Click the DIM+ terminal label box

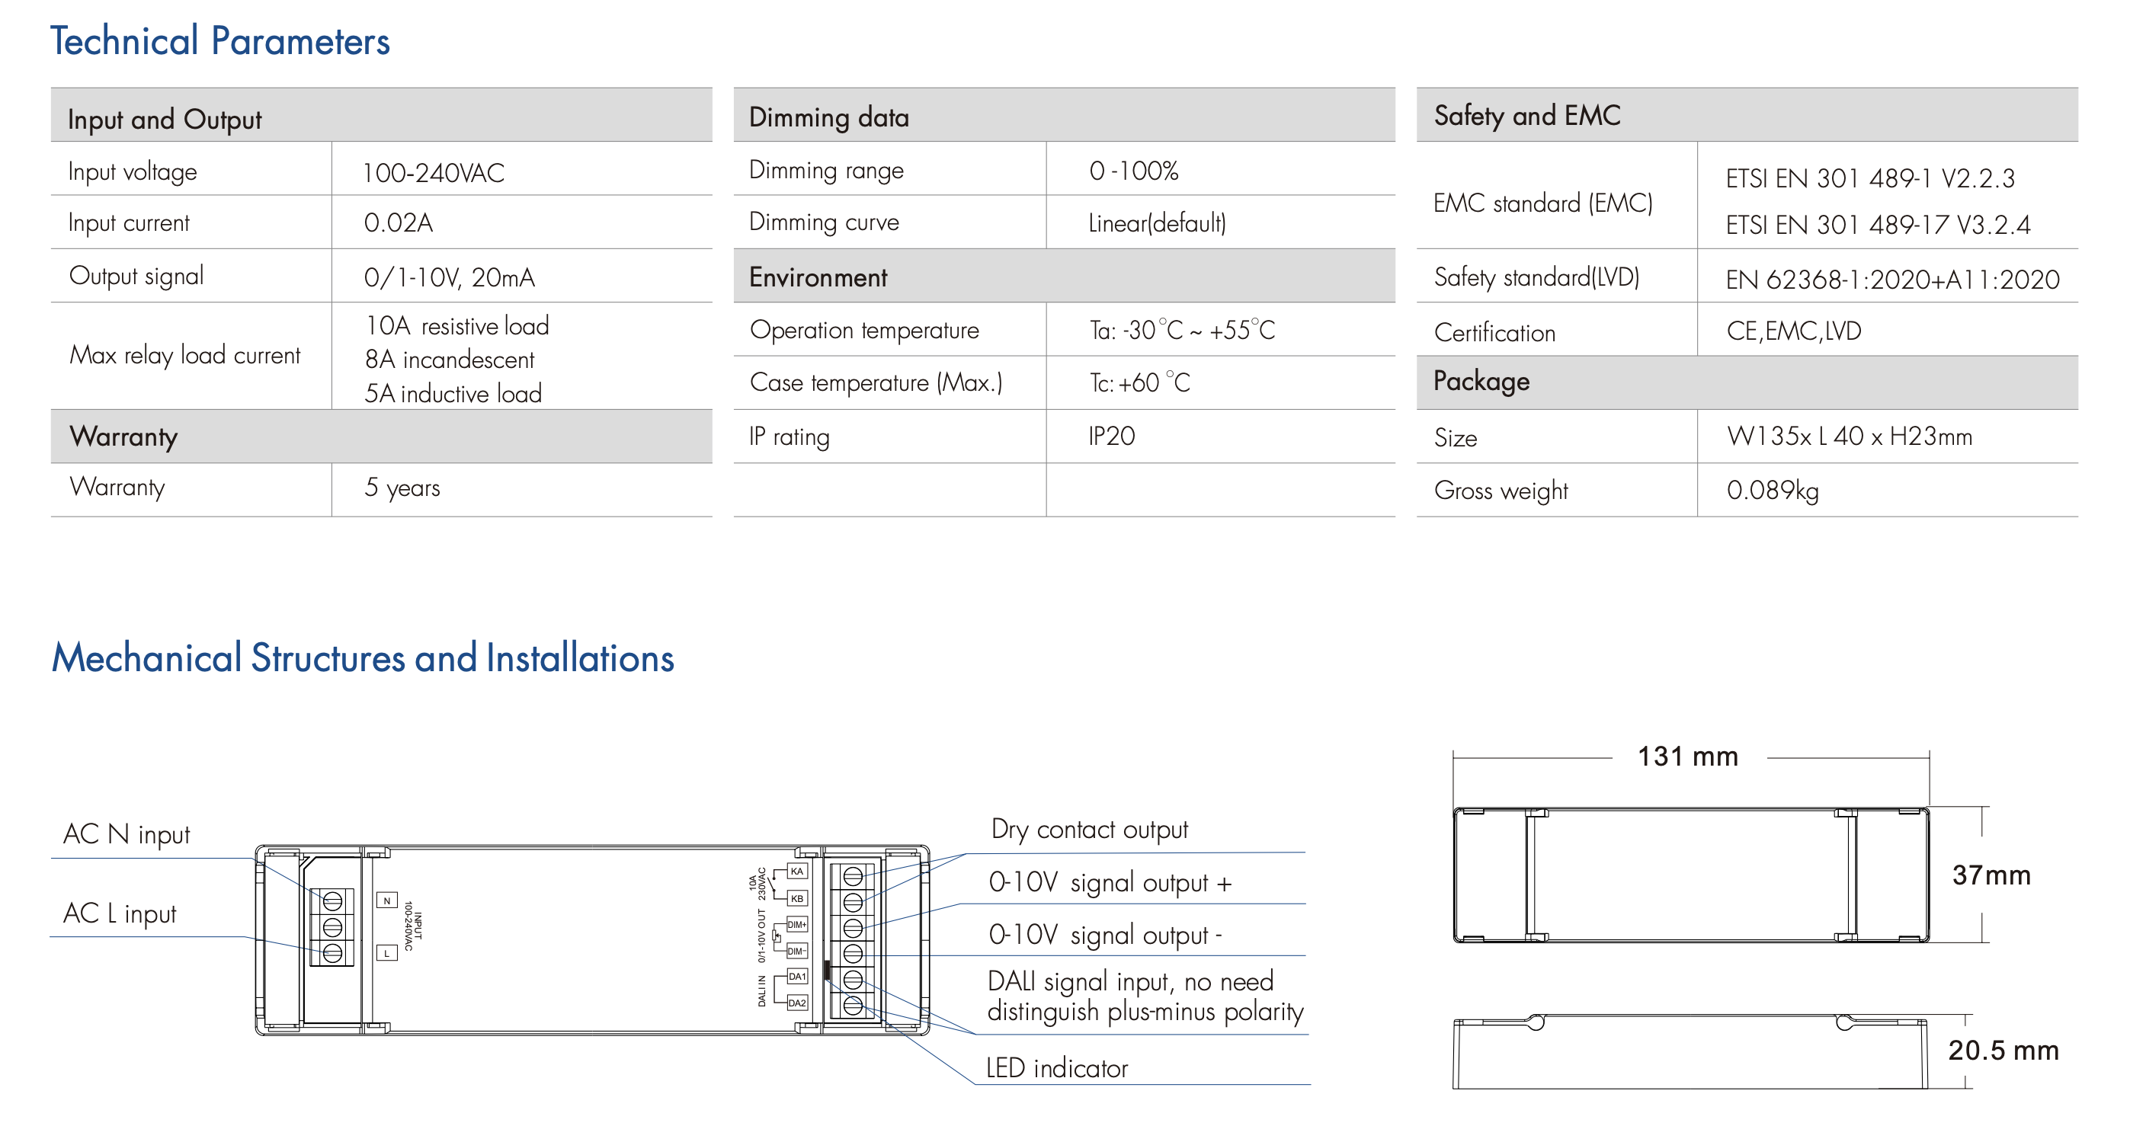pyautogui.click(x=797, y=924)
